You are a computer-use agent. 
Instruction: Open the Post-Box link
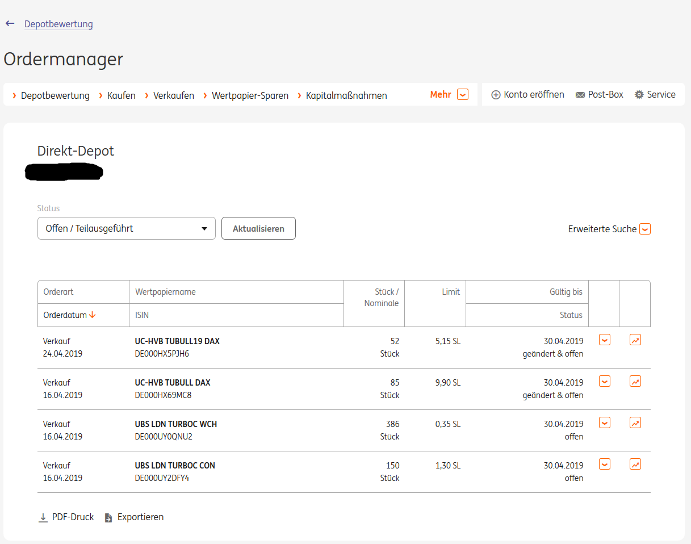606,95
